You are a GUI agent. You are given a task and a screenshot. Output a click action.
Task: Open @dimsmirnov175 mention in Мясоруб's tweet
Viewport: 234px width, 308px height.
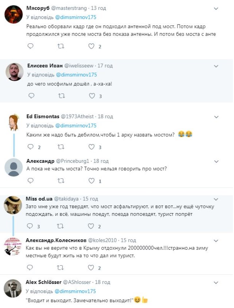coord(76,17)
